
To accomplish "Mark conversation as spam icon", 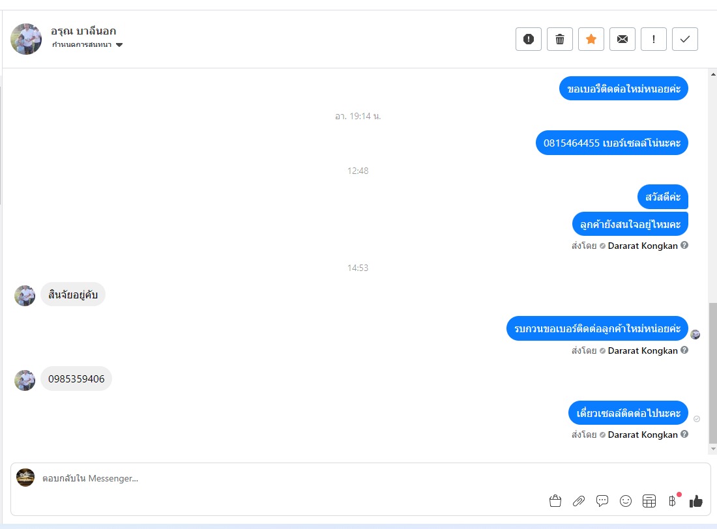I will [528, 39].
